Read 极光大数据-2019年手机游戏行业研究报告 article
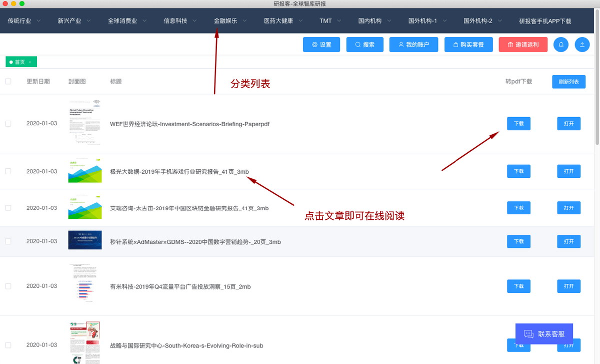This screenshot has width=600, height=364. tap(179, 171)
